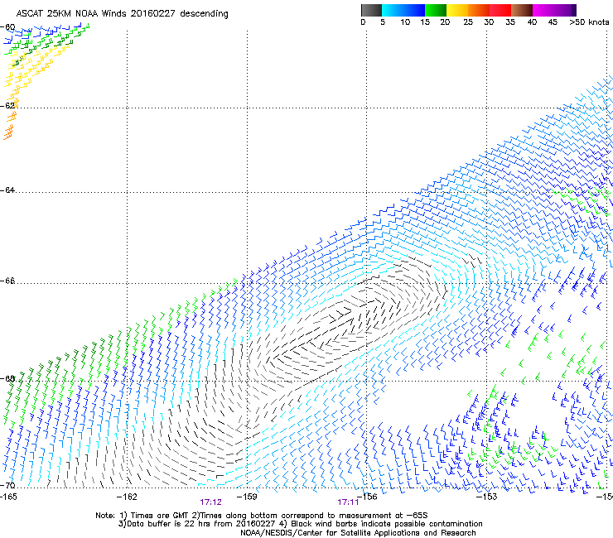Click the orange 25-30 knots color band
613x538 pixels.
pos(479,10)
